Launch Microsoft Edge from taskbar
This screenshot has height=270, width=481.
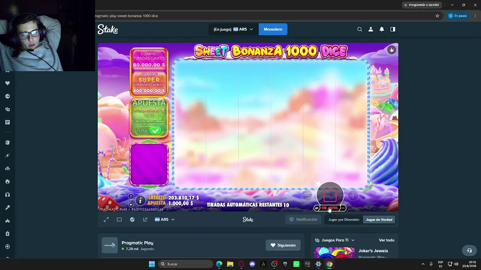219,264
